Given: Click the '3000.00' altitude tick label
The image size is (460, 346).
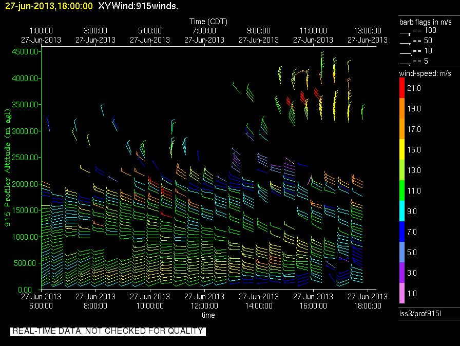Looking at the screenshot, I should tap(25, 131).
